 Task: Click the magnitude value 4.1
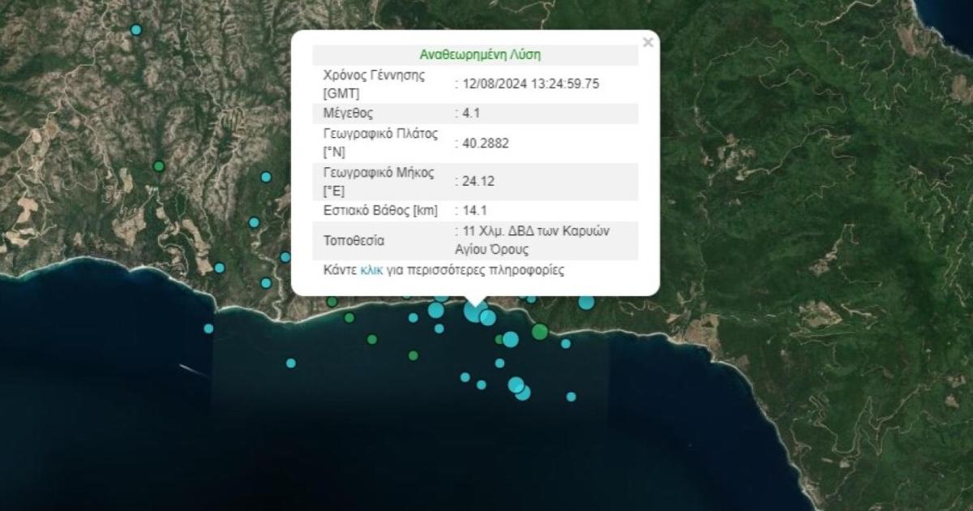[x=471, y=114]
